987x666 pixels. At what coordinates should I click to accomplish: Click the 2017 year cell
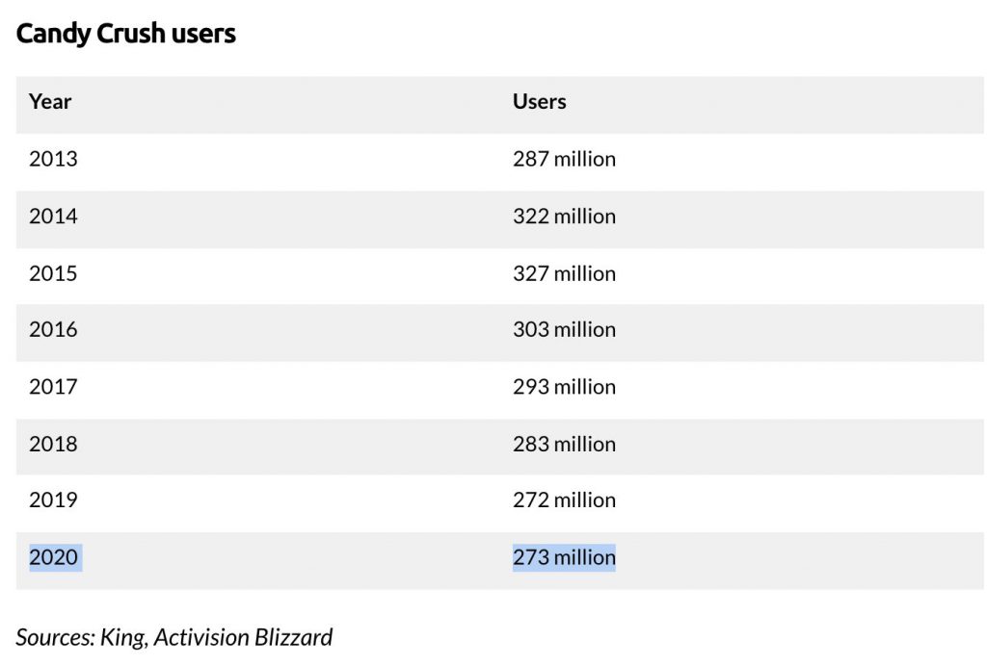tap(54, 386)
